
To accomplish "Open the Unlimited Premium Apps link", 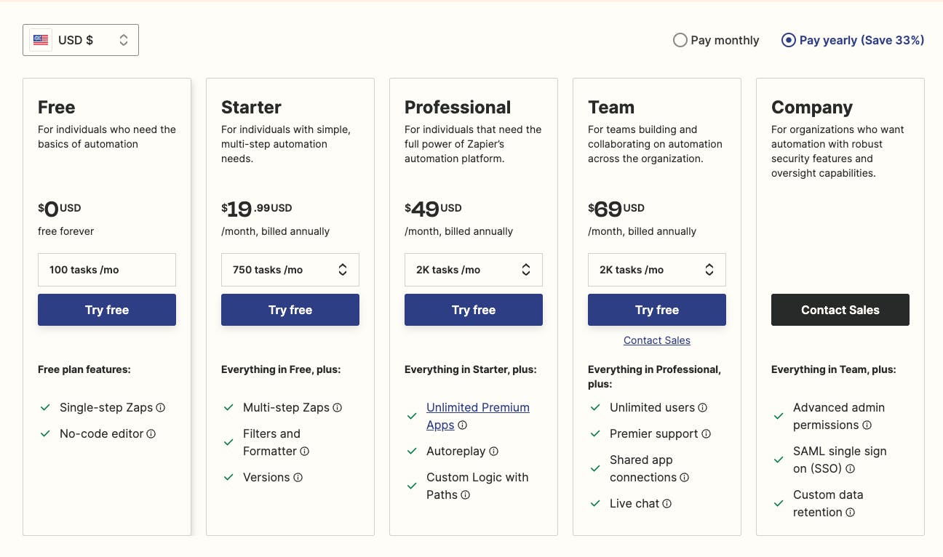I will [477, 408].
